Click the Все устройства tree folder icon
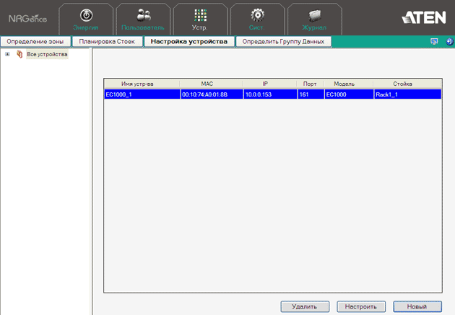455x315 pixels. click(19, 54)
